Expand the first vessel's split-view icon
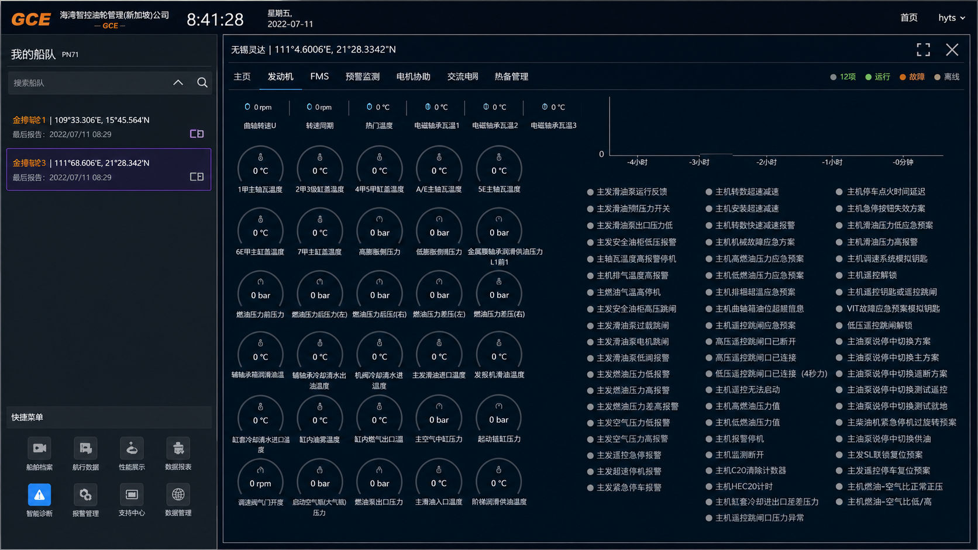Viewport: 978px width, 550px height. click(197, 134)
